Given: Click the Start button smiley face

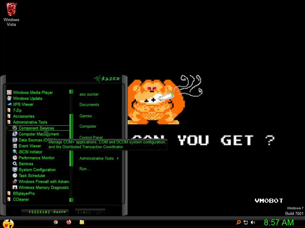Looking at the screenshot, I should (8, 224).
